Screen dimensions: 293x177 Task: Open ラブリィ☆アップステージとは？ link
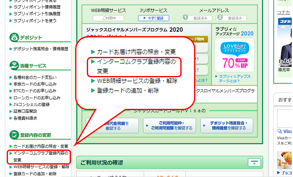point(235,79)
